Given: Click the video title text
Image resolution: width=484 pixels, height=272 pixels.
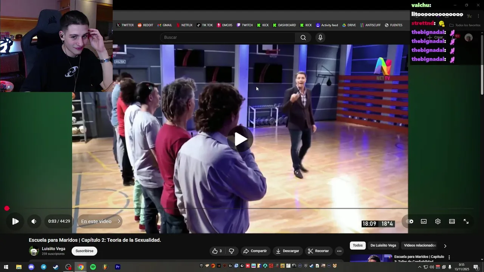Looking at the screenshot, I should pos(95,240).
